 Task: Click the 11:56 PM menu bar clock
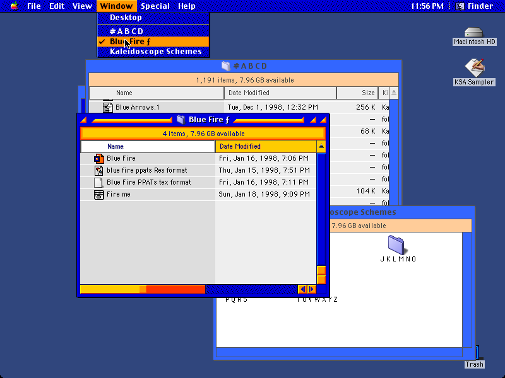[427, 6]
